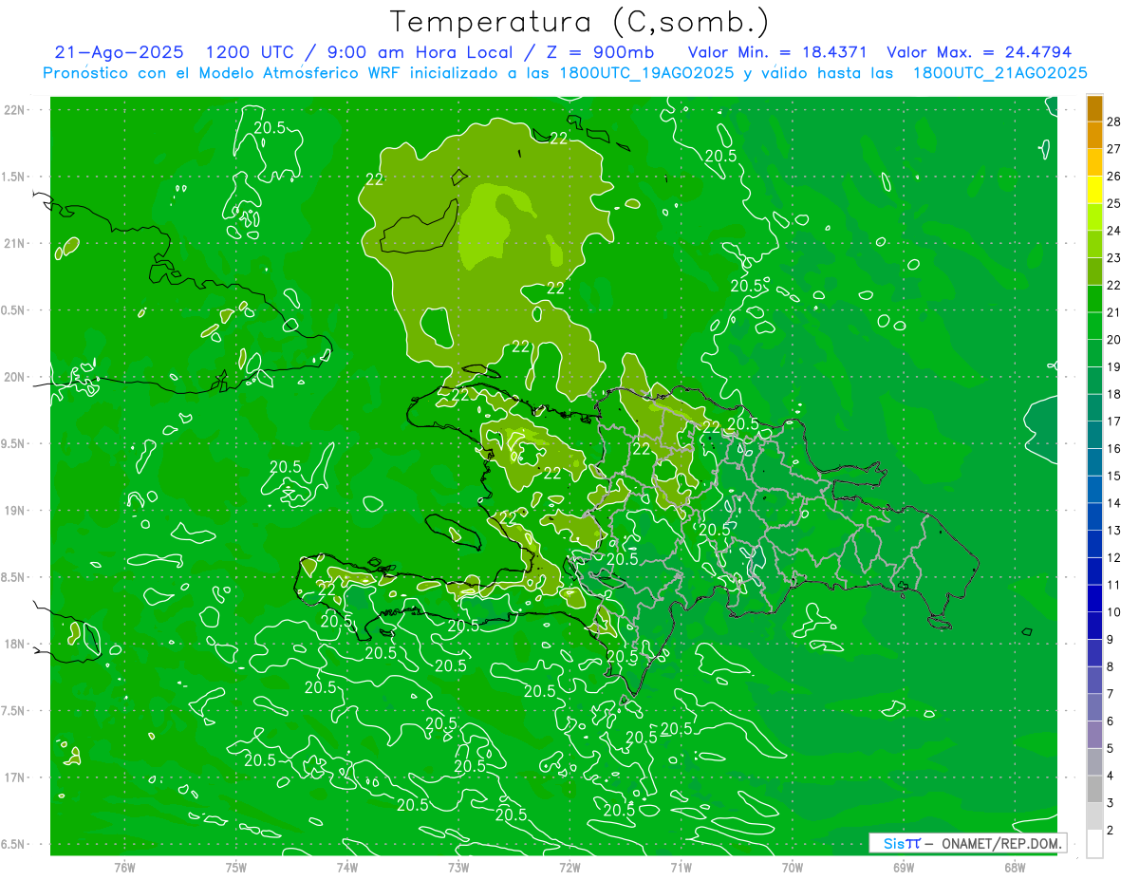Click the '70W' longitude axis label
Image resolution: width=1139 pixels, height=880 pixels.
point(793,867)
